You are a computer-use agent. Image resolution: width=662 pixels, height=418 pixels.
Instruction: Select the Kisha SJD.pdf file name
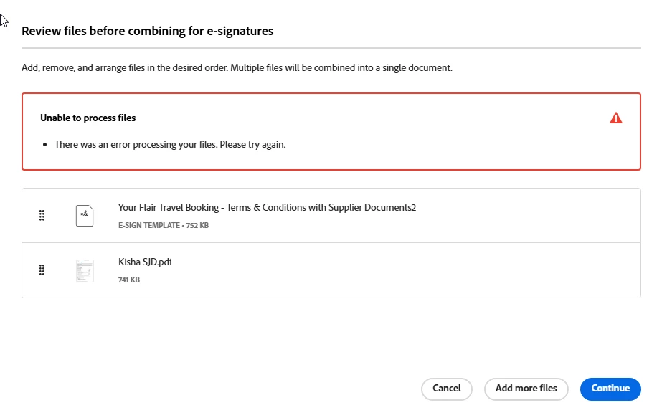145,262
